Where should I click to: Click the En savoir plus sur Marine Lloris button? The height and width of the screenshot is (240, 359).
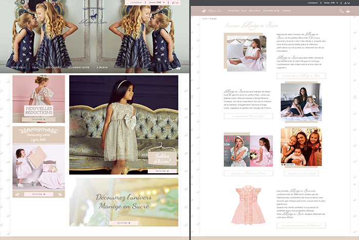pyautogui.click(x=248, y=116)
